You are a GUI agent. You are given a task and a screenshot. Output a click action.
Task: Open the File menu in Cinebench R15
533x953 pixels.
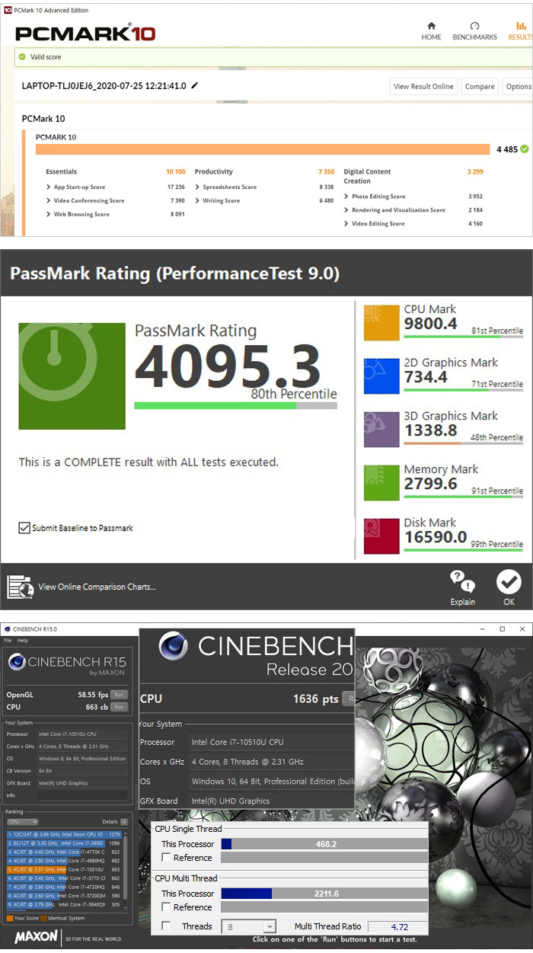(8, 640)
